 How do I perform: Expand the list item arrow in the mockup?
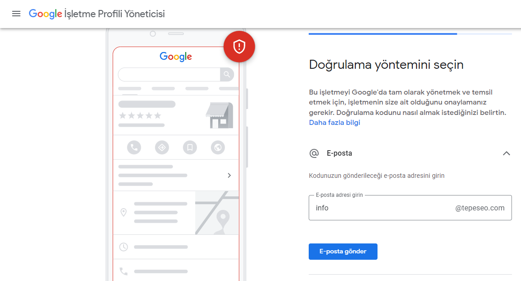click(x=229, y=175)
